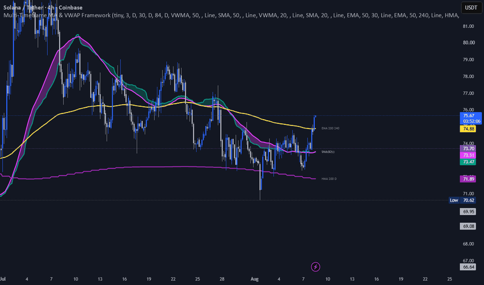
Task: Click the 68.00 price axis tick
Action: [x=468, y=244]
